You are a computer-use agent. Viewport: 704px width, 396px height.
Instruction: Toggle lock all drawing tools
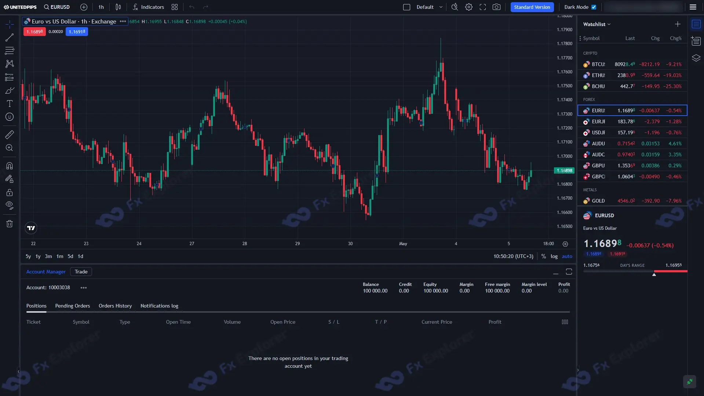[x=10, y=192]
